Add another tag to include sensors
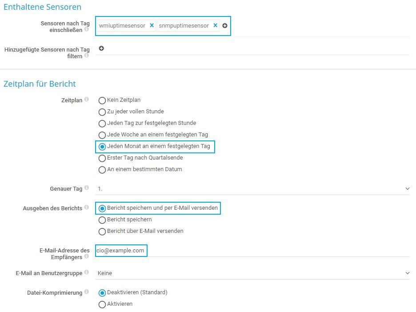Viewport: 416px width, 312px height. click(x=225, y=26)
